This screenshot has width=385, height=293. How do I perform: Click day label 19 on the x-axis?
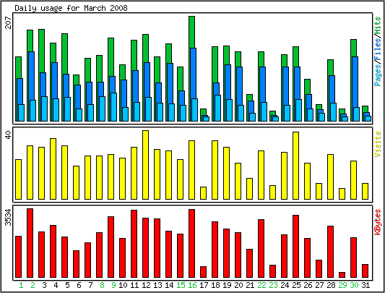point(227,285)
